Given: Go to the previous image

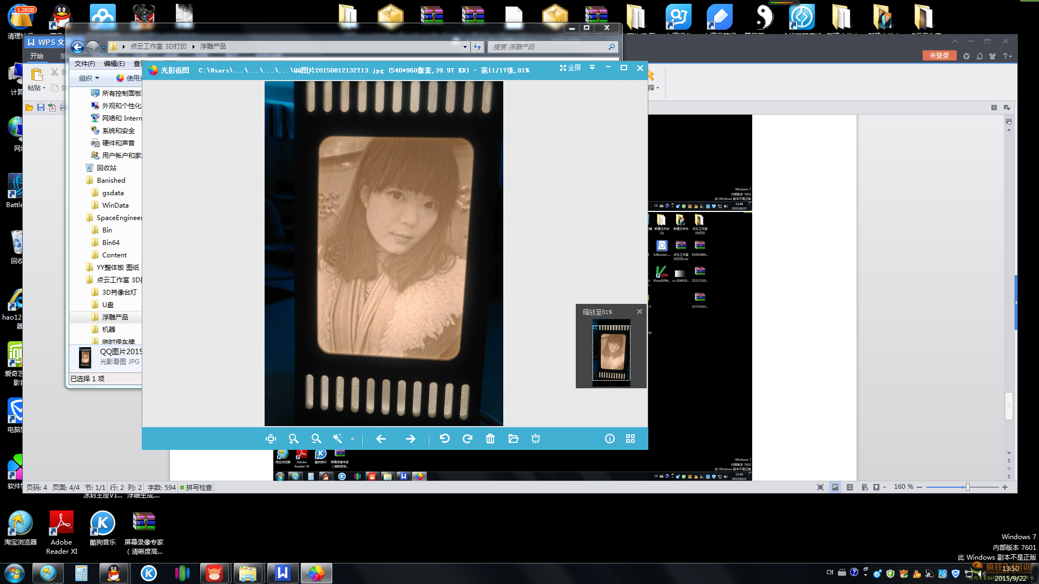Looking at the screenshot, I should 381,439.
